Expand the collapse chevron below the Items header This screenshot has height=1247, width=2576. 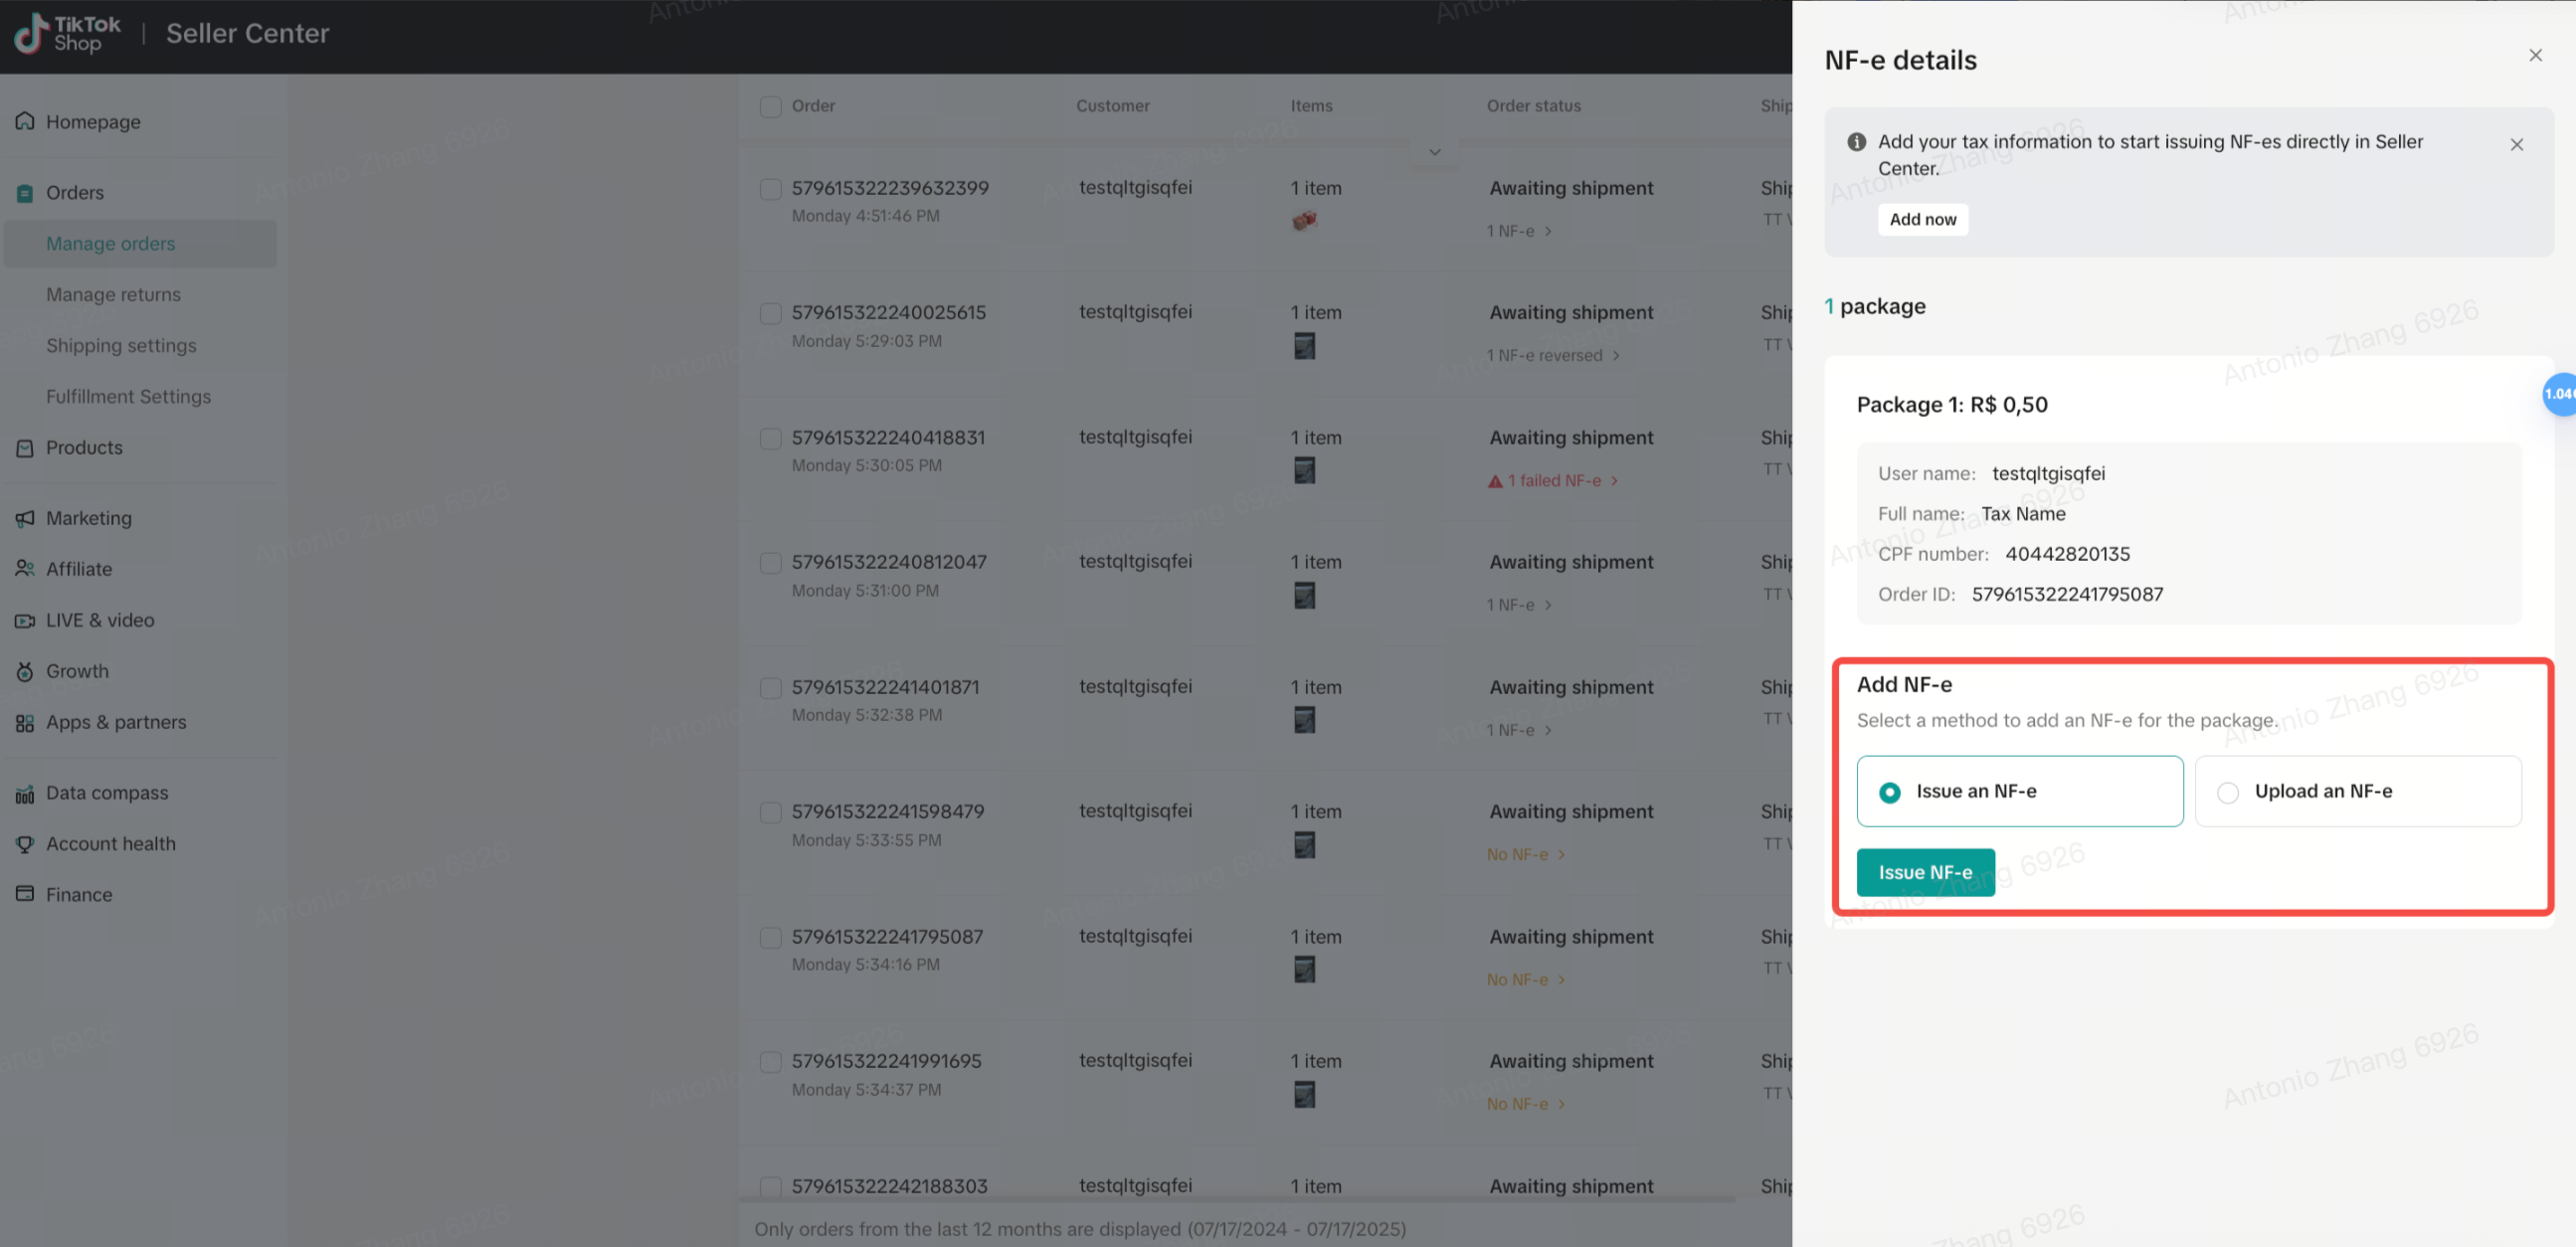click(x=1434, y=152)
